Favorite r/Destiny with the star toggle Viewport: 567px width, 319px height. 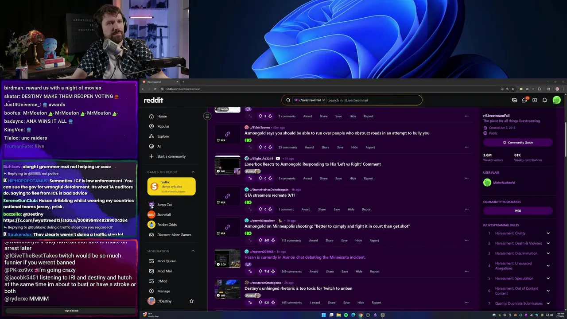click(191, 301)
